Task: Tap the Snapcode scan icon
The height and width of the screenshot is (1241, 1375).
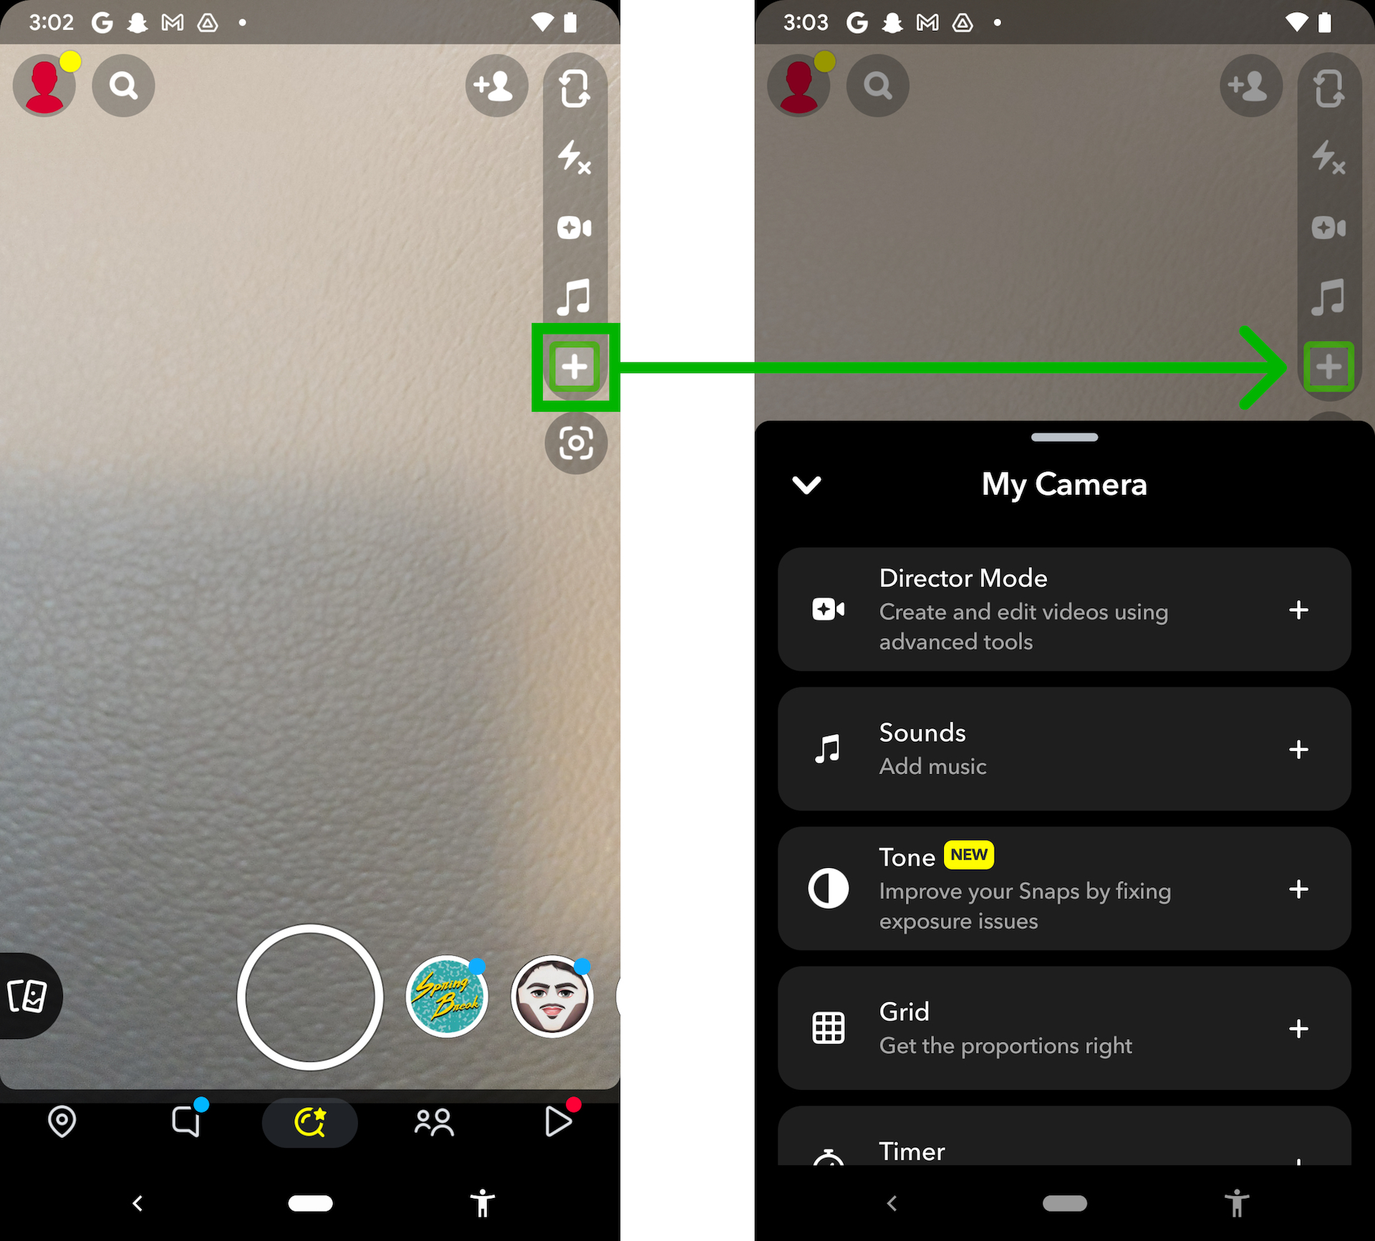Action: (575, 442)
